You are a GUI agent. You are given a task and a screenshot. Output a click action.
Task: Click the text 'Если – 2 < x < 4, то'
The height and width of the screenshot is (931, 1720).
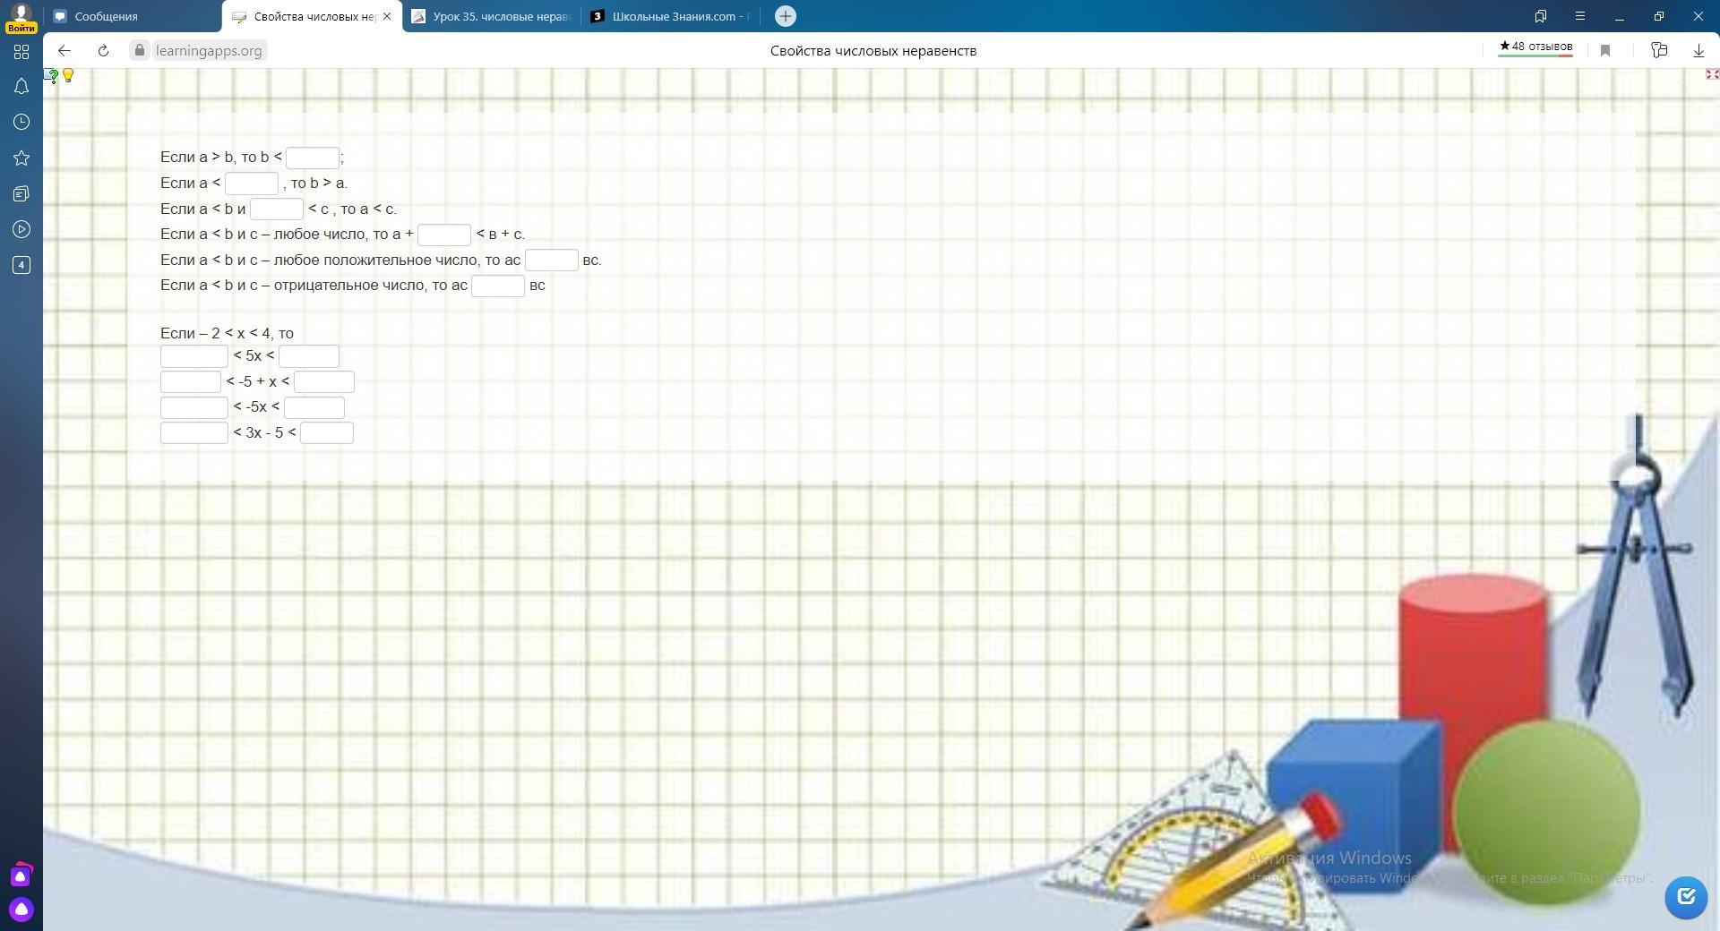coord(227,334)
